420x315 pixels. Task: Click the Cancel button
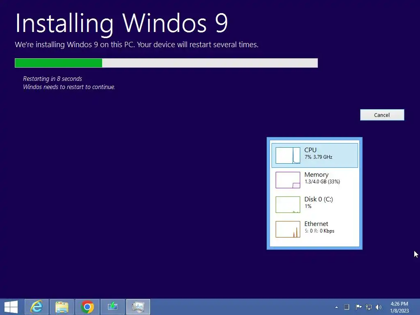click(x=382, y=115)
